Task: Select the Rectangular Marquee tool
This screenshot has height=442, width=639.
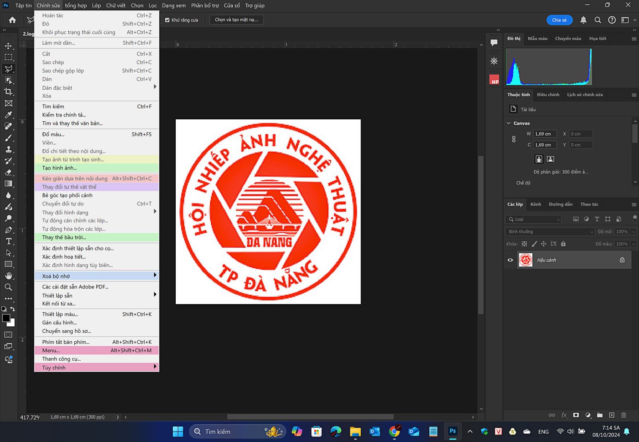Action: (8, 57)
